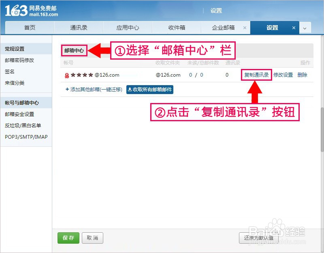The width and height of the screenshot is (324, 253).
Task: Click the 删除 link for the 126 account
Action: click(302, 75)
